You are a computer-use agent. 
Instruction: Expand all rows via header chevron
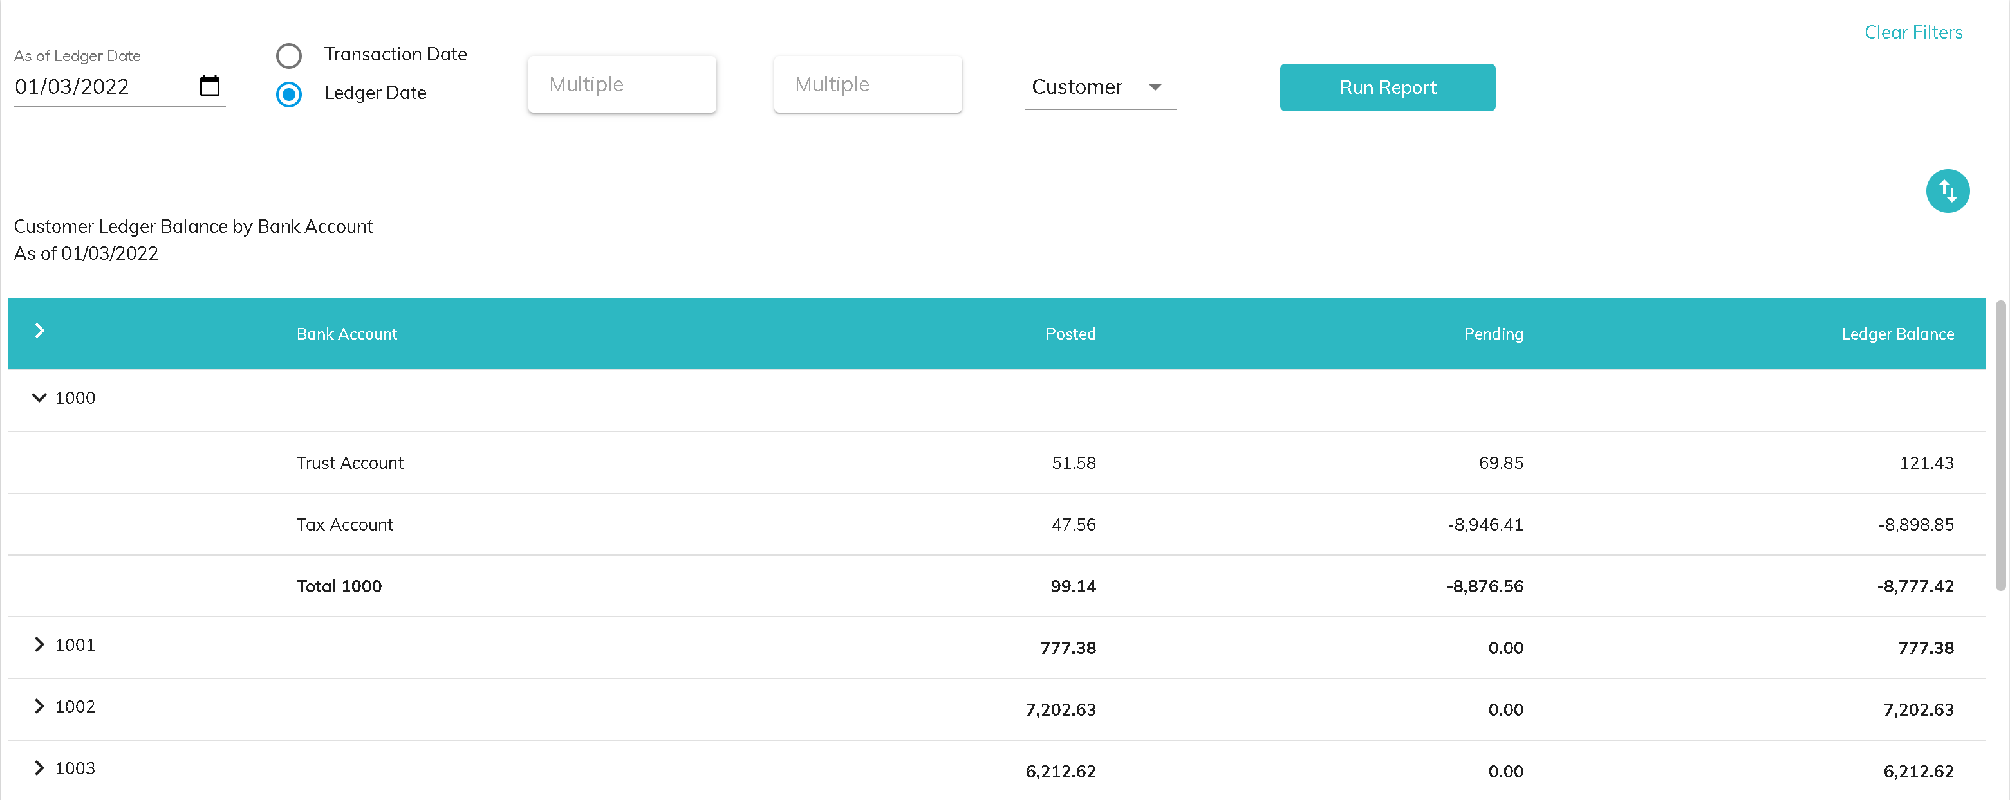(x=39, y=331)
